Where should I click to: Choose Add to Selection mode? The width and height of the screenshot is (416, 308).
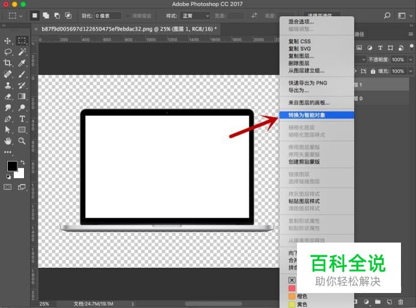[x=46, y=16]
